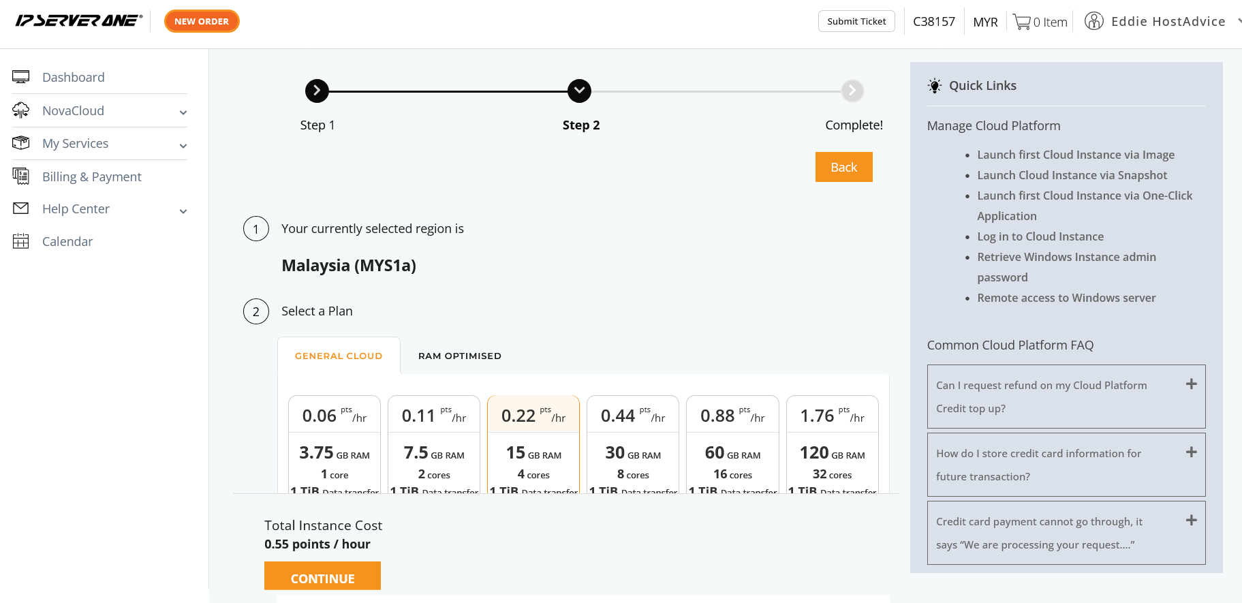The image size is (1242, 603).
Task: Expand the My Services chevron
Action: (x=183, y=146)
